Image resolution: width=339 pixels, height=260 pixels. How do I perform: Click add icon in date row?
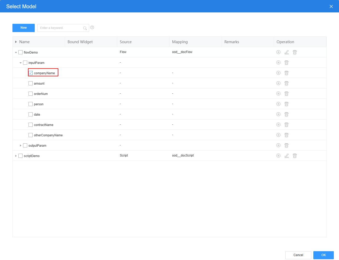(278, 114)
